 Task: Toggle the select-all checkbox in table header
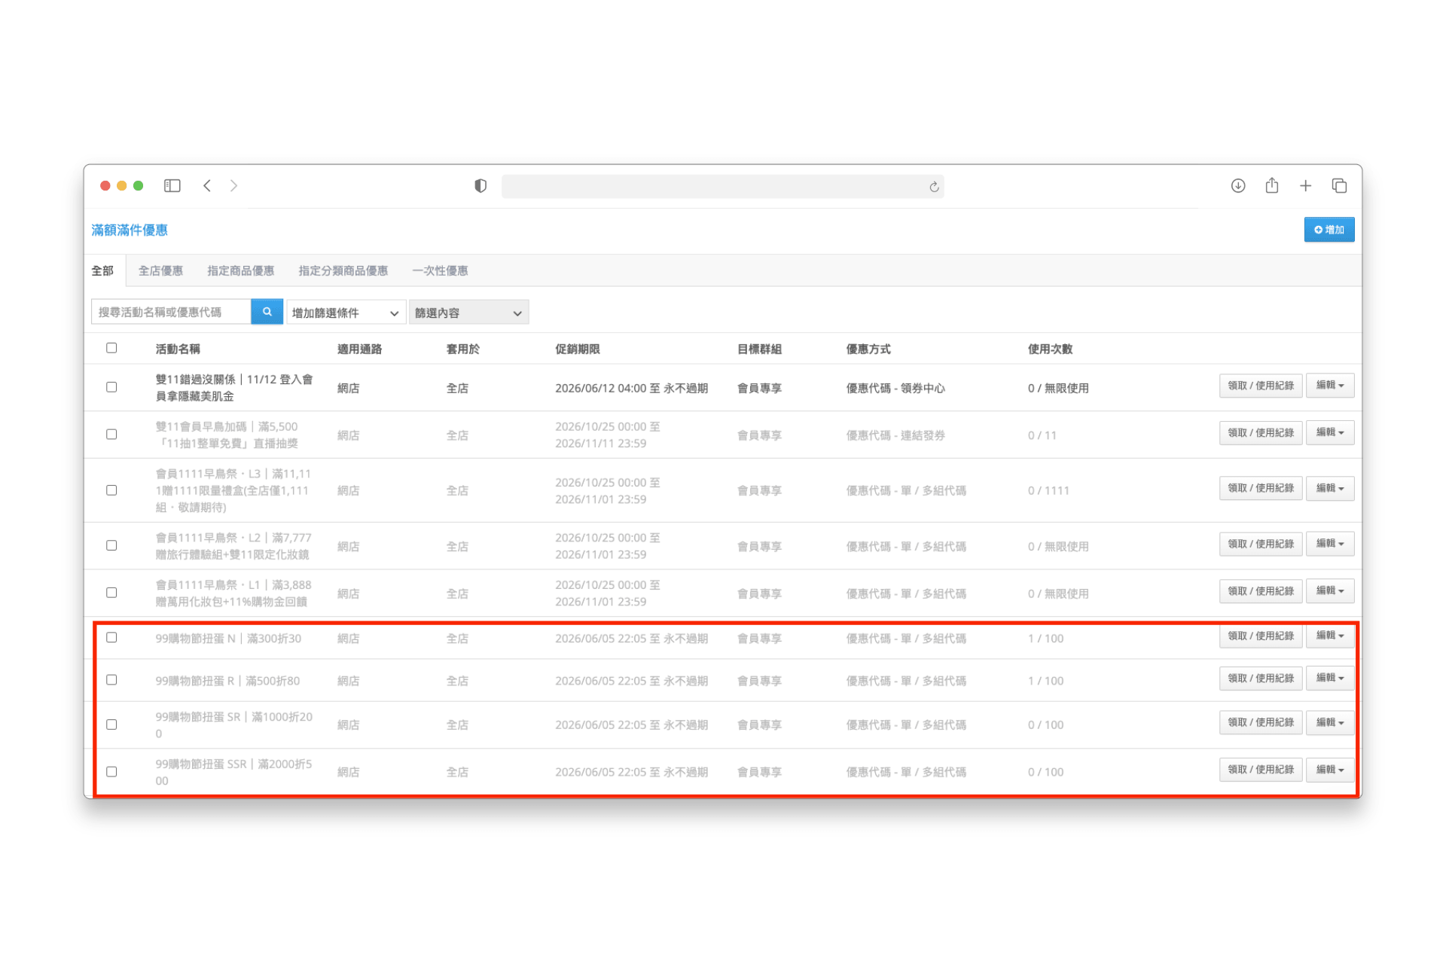[111, 348]
